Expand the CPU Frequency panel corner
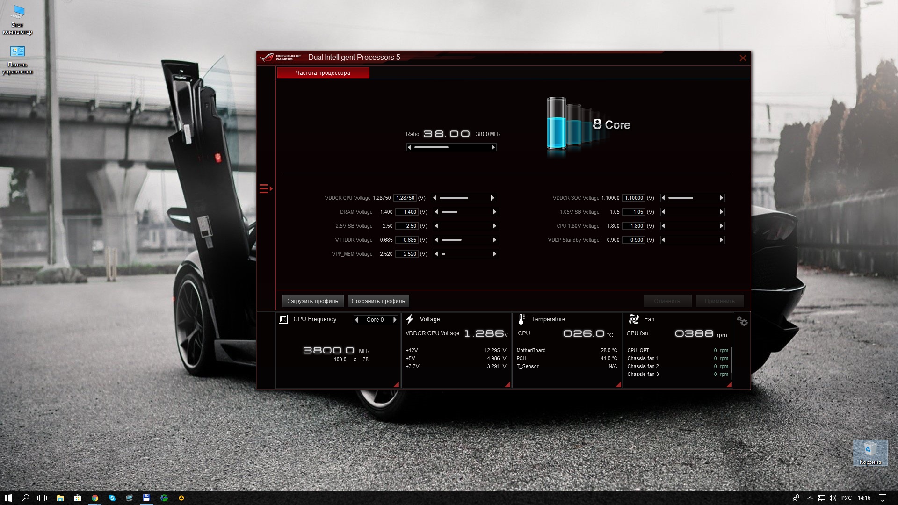Viewport: 898px width, 505px height. click(x=396, y=384)
